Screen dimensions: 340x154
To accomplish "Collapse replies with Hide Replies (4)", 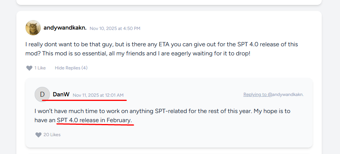I will (71, 68).
